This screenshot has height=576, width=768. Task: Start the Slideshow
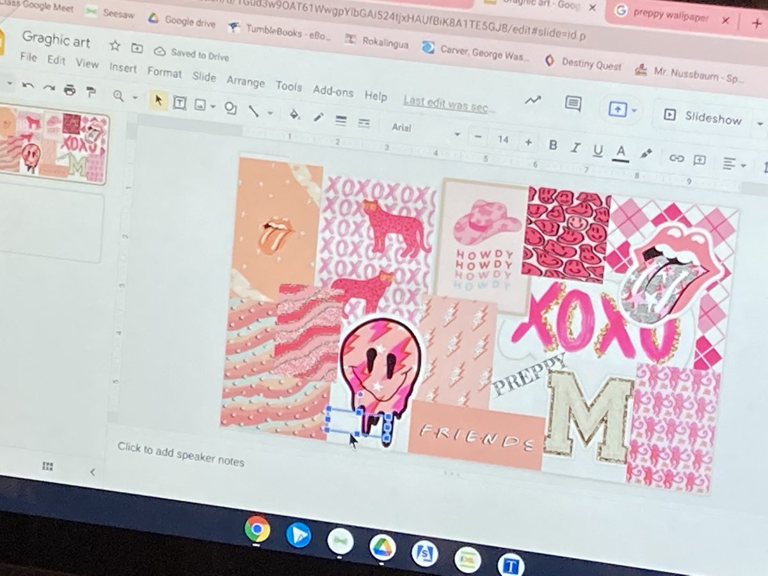tap(702, 116)
